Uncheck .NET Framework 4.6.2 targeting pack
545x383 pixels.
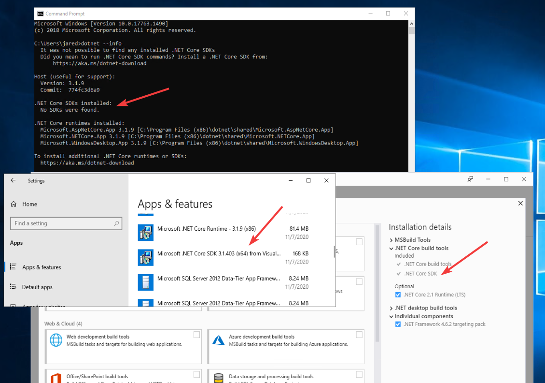click(x=398, y=324)
